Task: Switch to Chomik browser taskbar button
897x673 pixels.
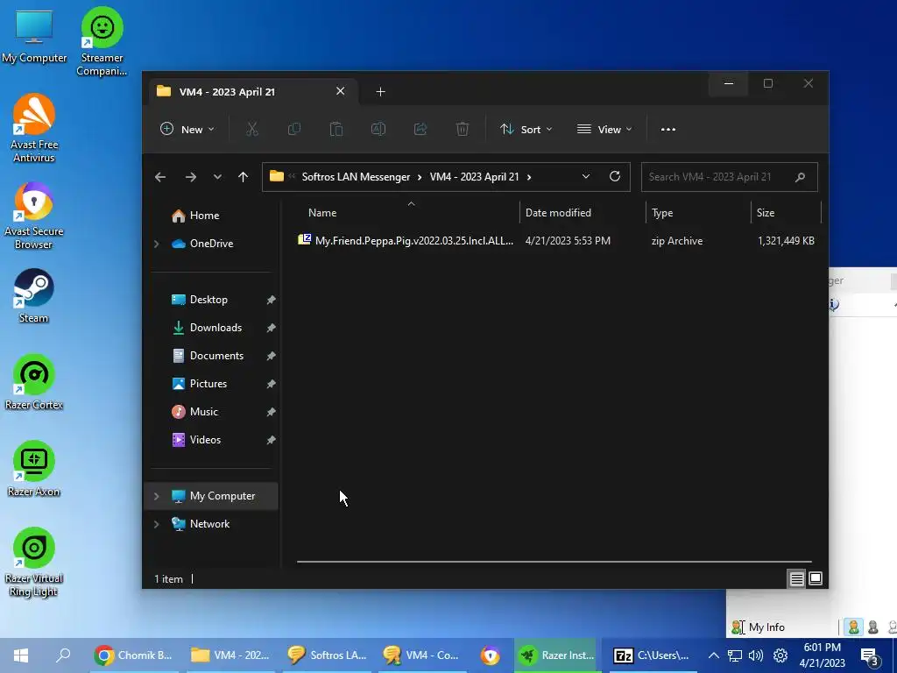Action: 134,655
